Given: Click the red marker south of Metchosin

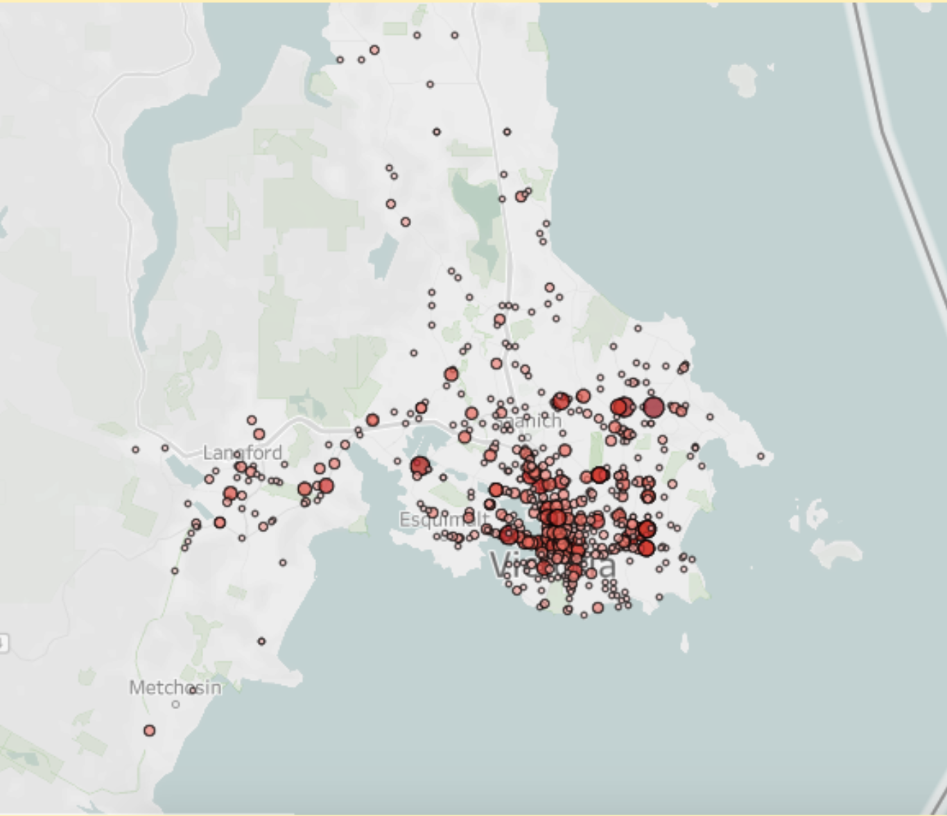Looking at the screenshot, I should click(x=149, y=731).
